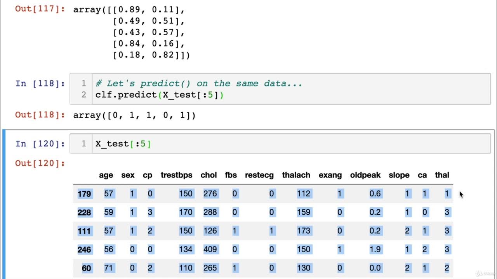The image size is (497, 279).
Task: Select cell via In [118] prompt
Action: 40,83
